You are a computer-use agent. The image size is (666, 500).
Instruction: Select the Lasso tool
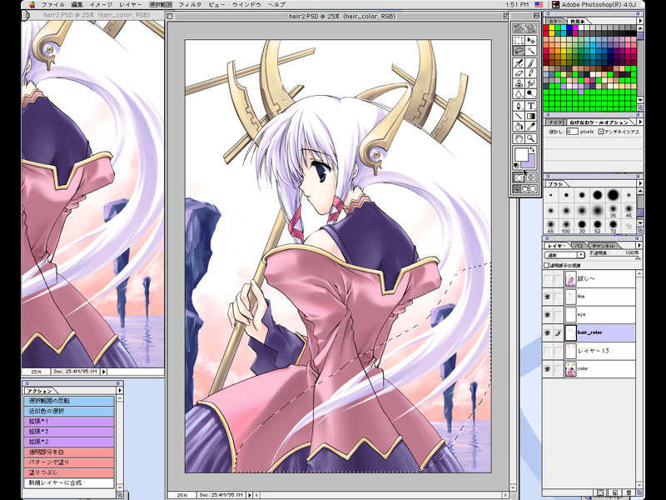(x=518, y=51)
